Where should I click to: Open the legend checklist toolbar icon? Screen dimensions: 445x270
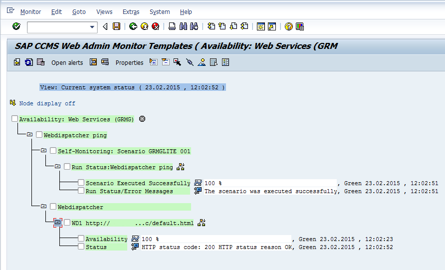point(225,62)
